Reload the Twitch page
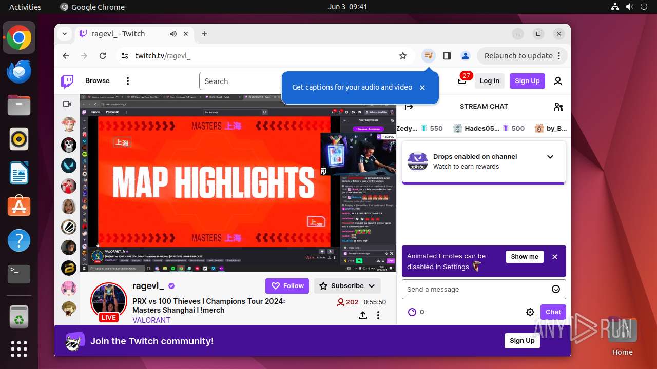This screenshot has width=657, height=369. pos(103,56)
